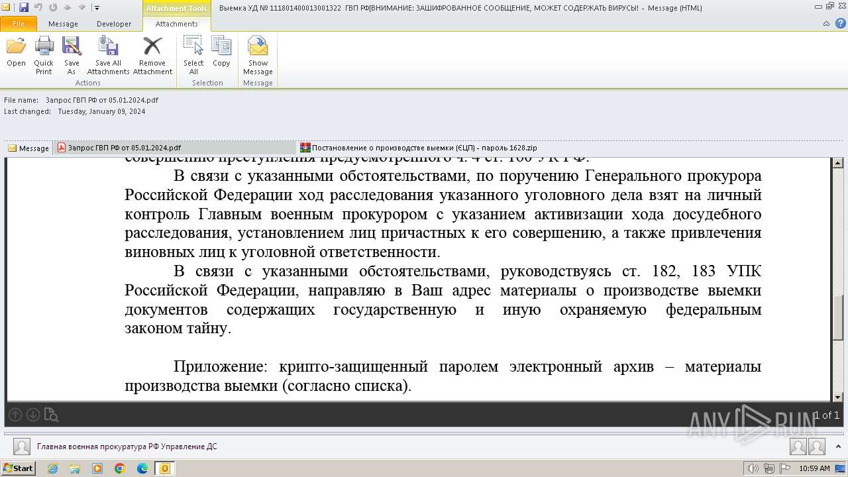The width and height of the screenshot is (848, 477).
Task: Save All Attachments
Action: click(108, 55)
